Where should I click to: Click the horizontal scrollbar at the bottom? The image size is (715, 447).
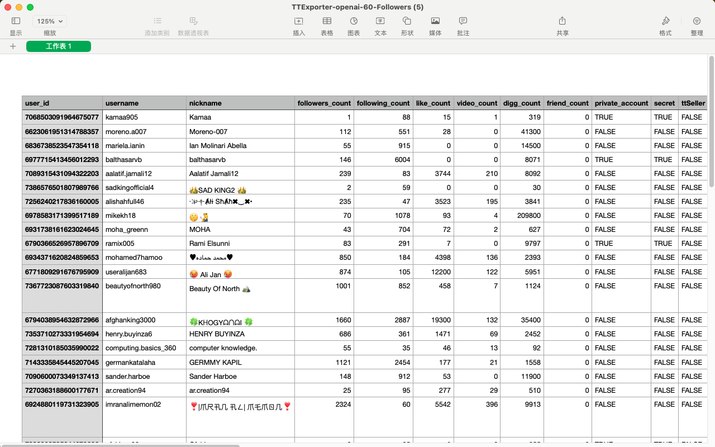tap(120, 445)
